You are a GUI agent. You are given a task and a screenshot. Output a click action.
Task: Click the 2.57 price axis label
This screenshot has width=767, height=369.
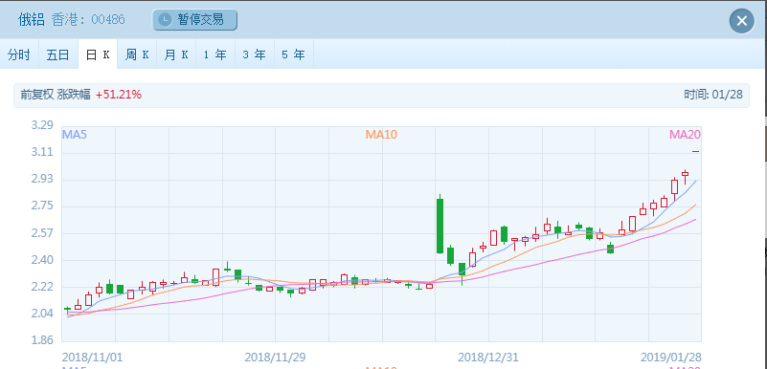(42, 233)
